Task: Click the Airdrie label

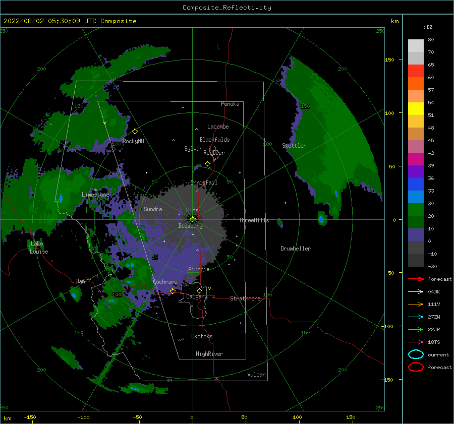Action: tap(199, 269)
